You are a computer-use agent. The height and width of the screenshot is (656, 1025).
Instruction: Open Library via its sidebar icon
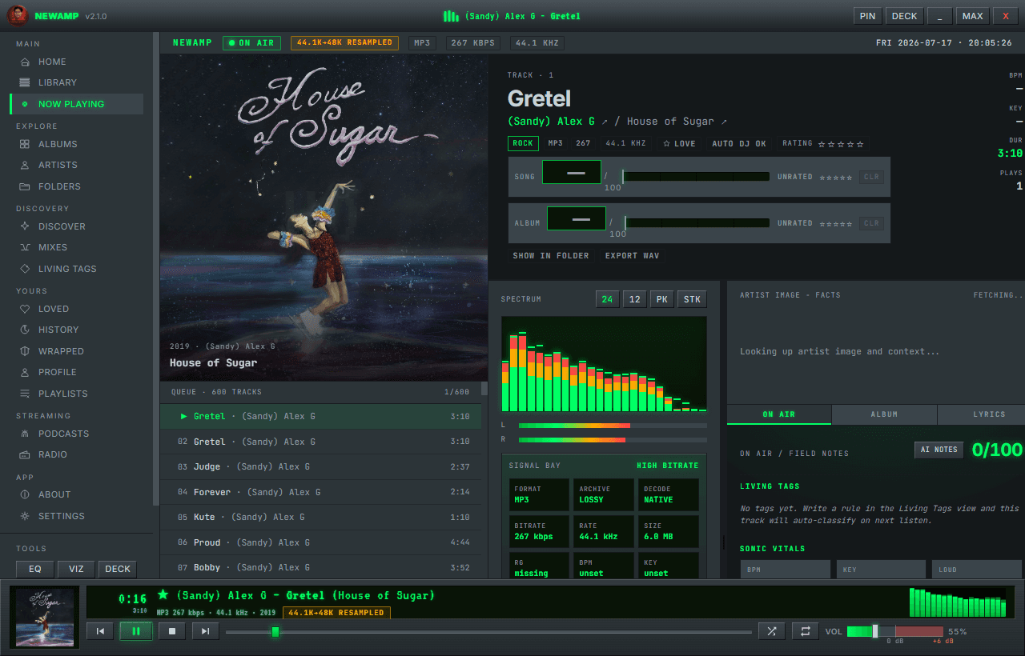point(25,82)
